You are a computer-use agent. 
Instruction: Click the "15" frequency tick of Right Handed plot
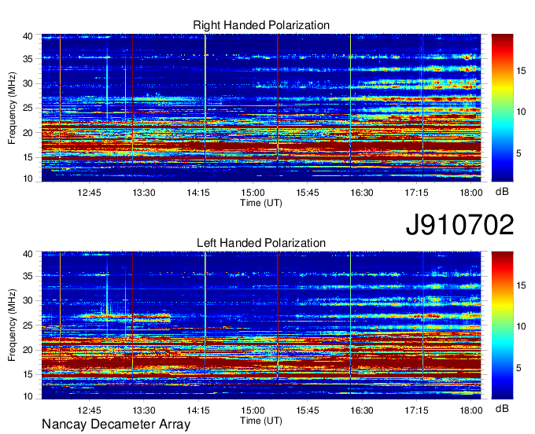(28, 157)
